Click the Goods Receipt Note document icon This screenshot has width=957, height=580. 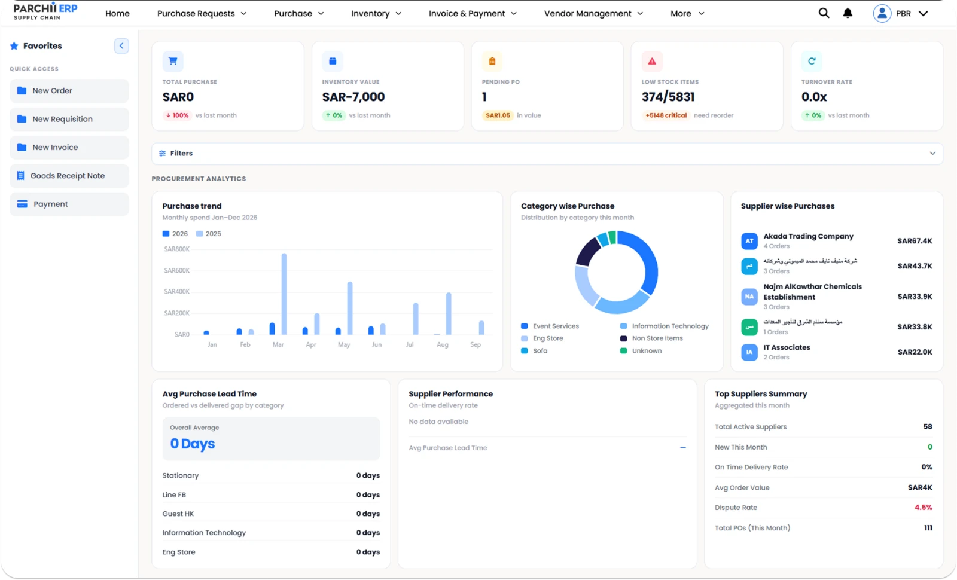(x=20, y=176)
